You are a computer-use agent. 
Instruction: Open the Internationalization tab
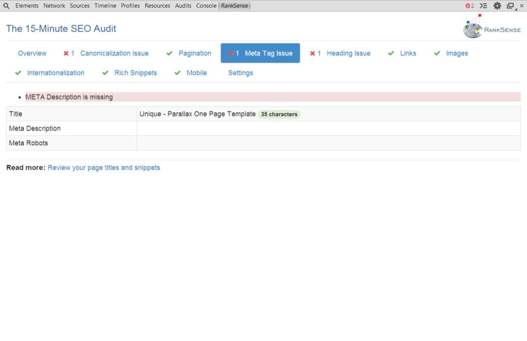point(50,73)
